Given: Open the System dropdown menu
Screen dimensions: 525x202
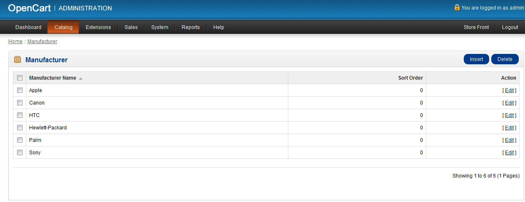Looking at the screenshot, I should point(160,27).
